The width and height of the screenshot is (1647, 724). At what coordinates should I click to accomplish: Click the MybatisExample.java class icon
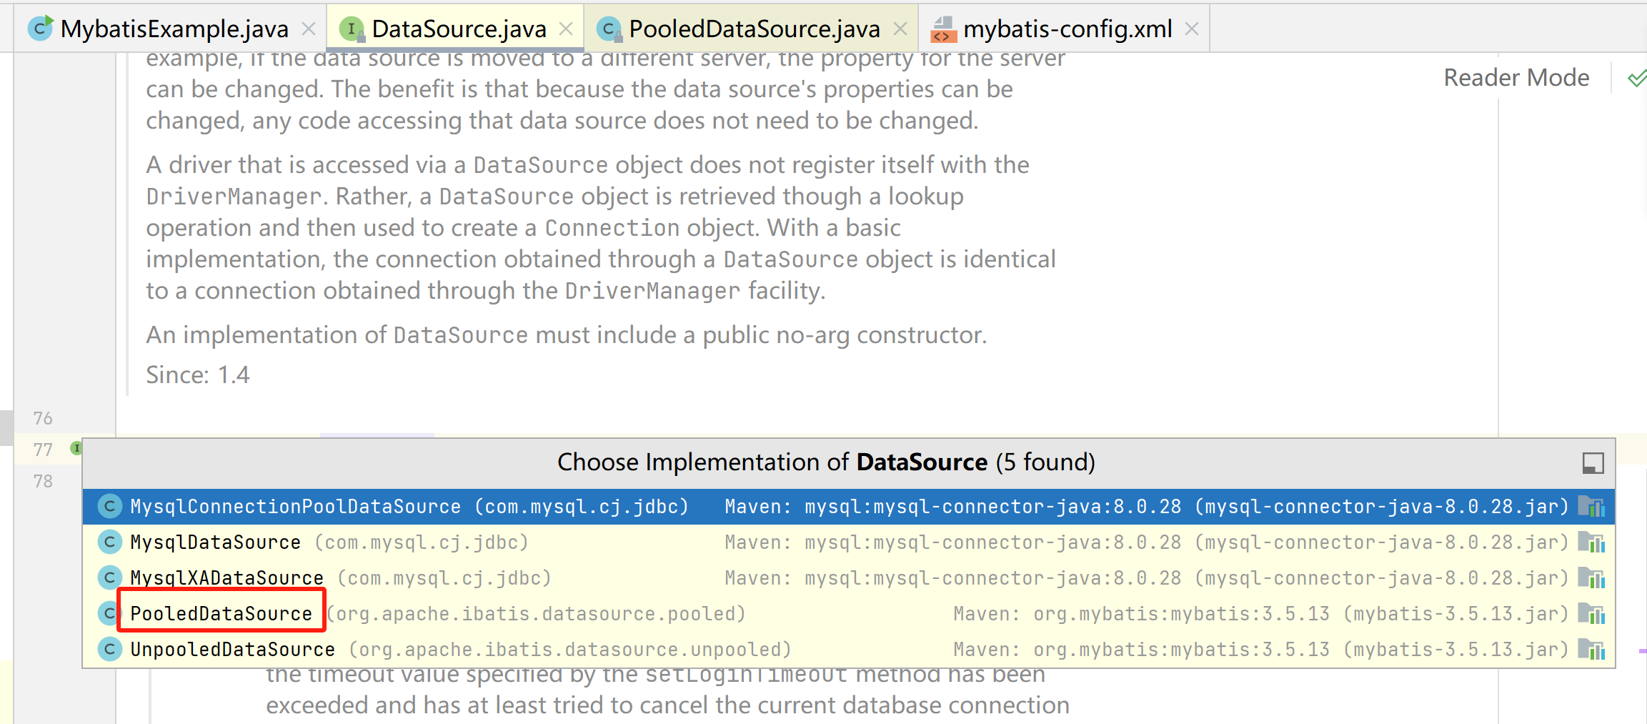pyautogui.click(x=40, y=29)
